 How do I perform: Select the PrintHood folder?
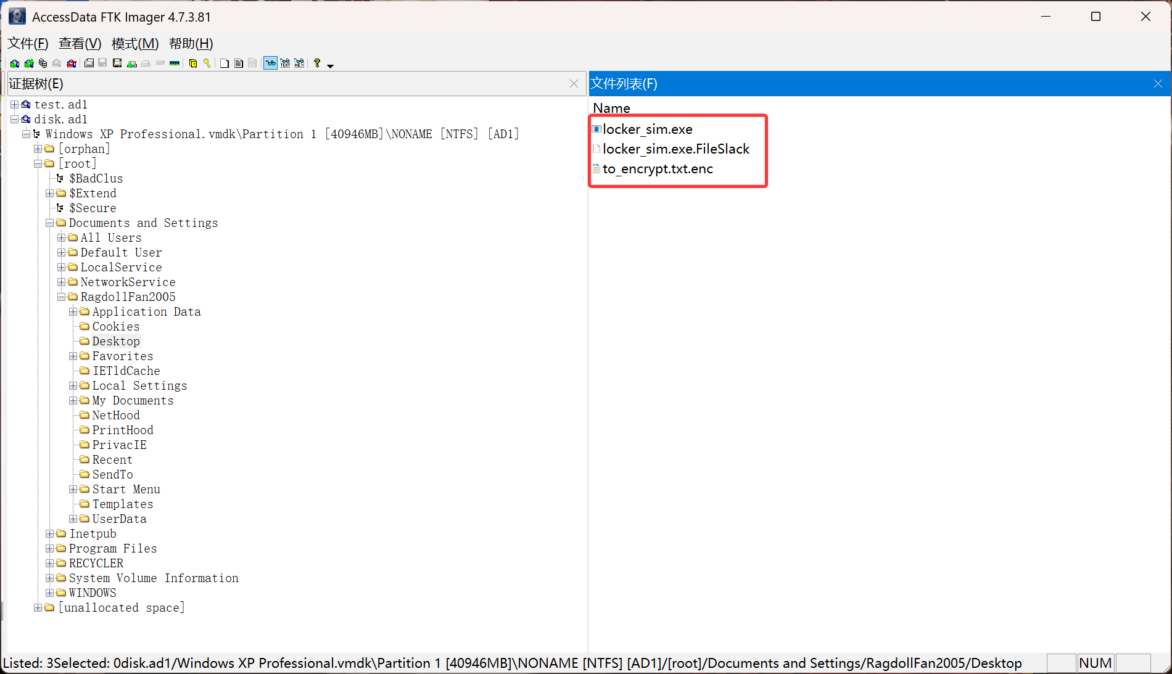click(123, 430)
